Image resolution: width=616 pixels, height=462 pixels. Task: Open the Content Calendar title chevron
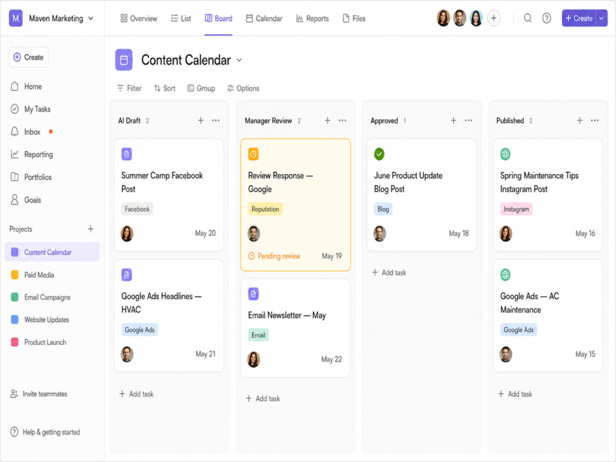[x=239, y=60]
